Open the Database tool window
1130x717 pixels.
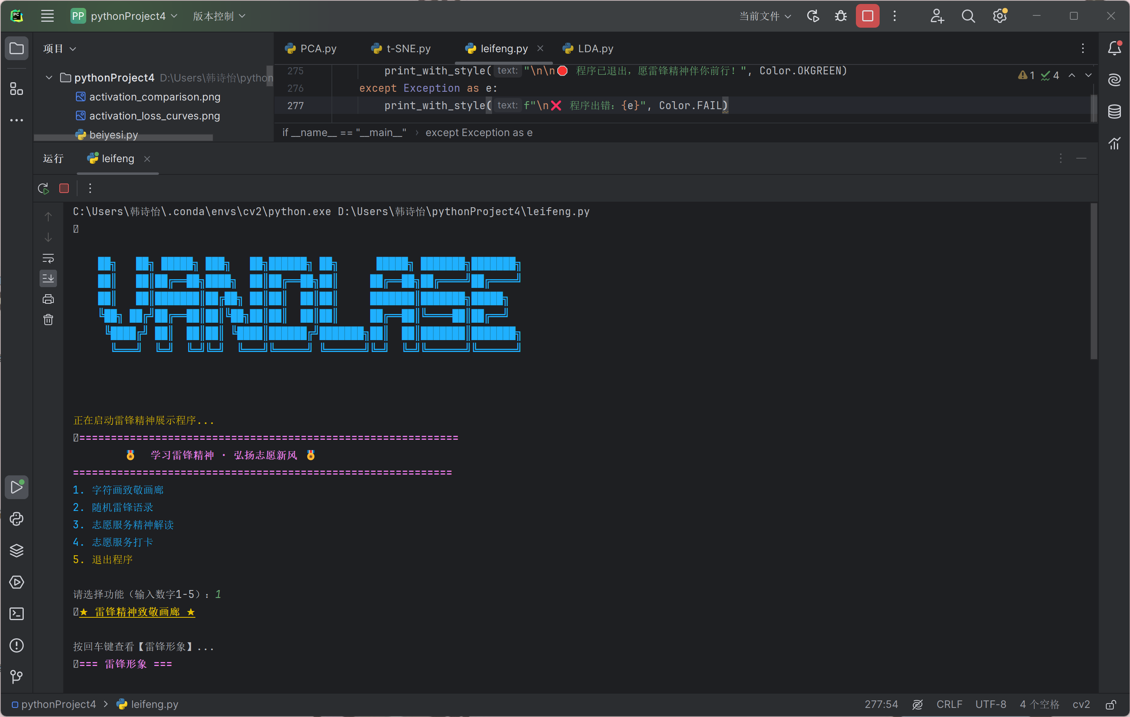[1115, 112]
